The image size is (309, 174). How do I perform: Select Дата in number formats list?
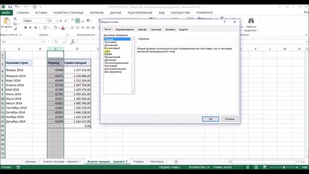[107, 51]
